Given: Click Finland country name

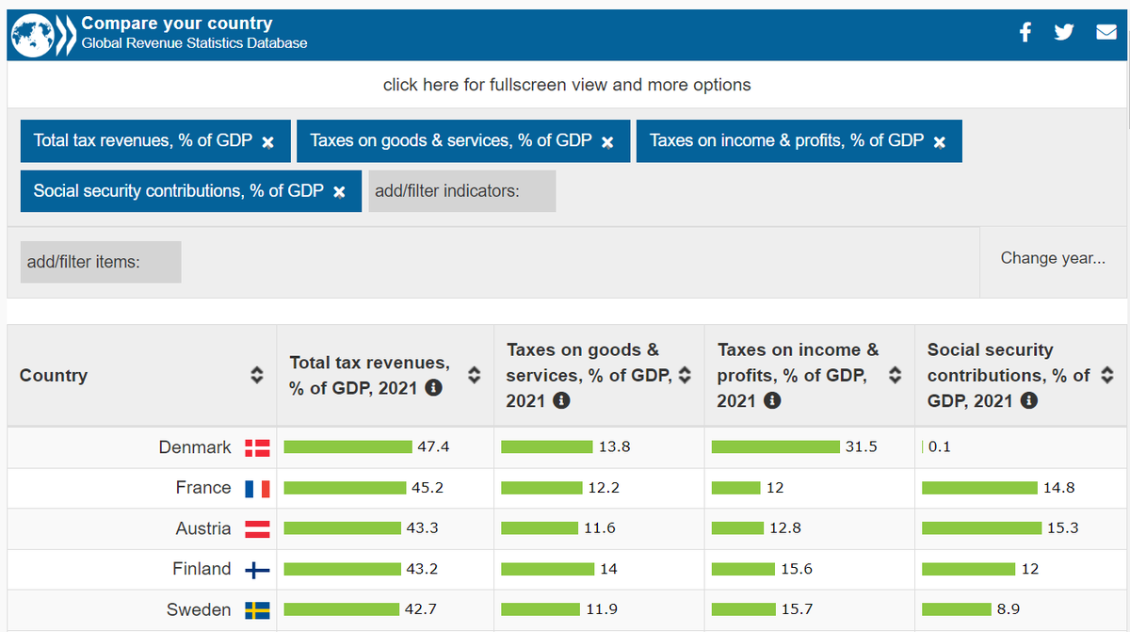Looking at the screenshot, I should pyautogui.click(x=202, y=569).
